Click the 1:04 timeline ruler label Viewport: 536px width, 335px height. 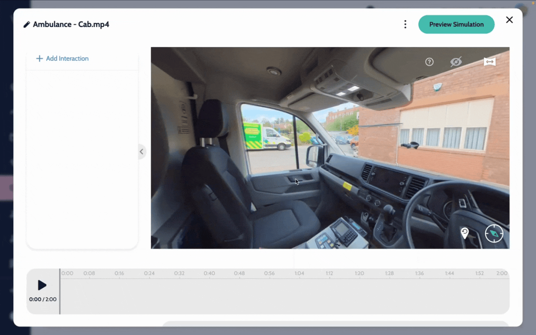pyautogui.click(x=299, y=273)
